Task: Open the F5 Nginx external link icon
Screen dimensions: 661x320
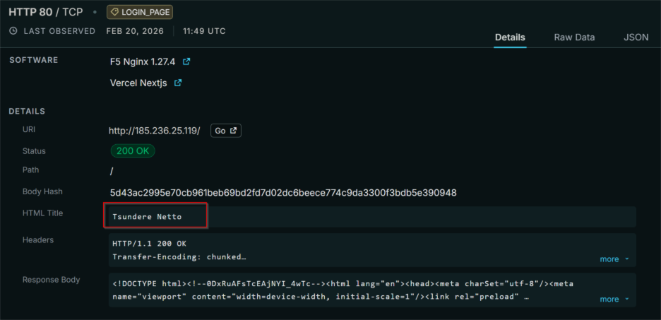Action: (x=186, y=61)
